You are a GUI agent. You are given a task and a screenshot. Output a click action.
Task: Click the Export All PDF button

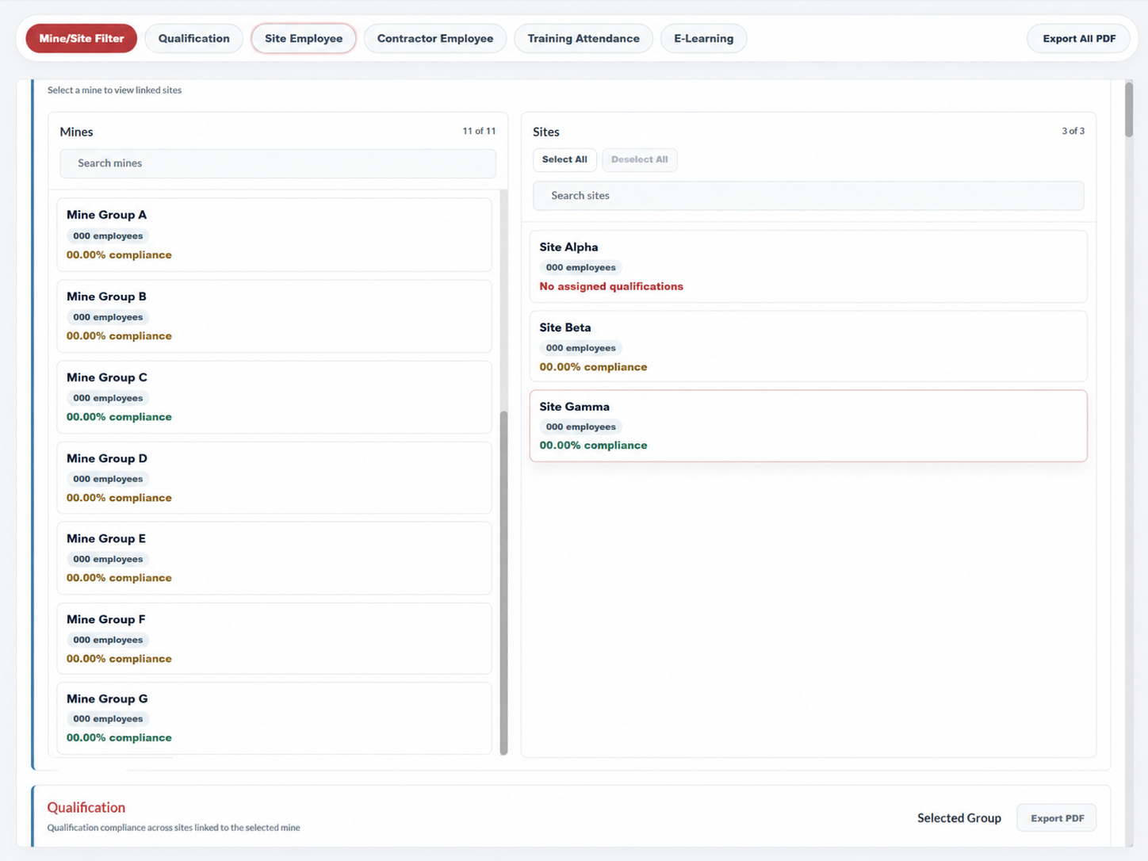[1078, 38]
